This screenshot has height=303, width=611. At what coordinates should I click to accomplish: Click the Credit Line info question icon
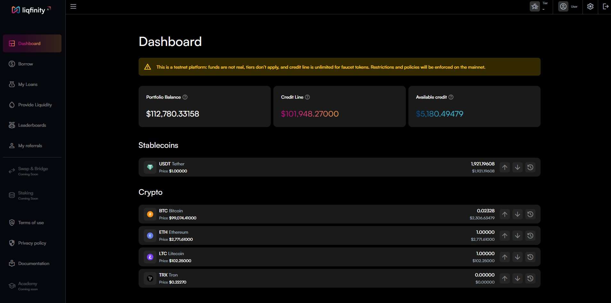tap(307, 97)
